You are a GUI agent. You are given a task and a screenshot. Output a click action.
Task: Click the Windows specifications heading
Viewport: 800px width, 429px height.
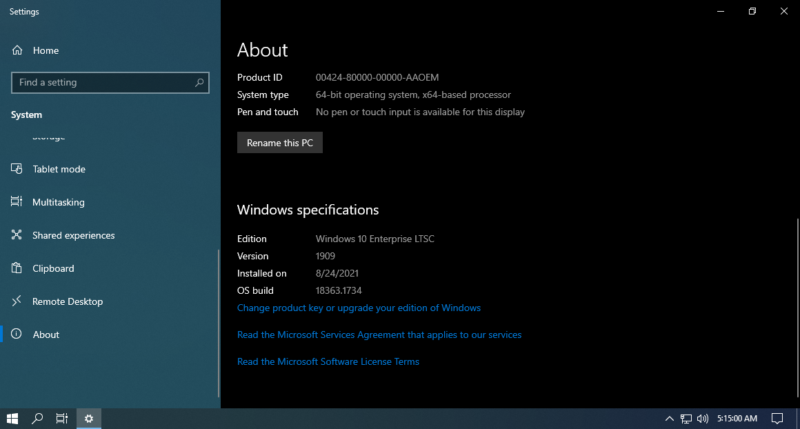[x=308, y=210]
